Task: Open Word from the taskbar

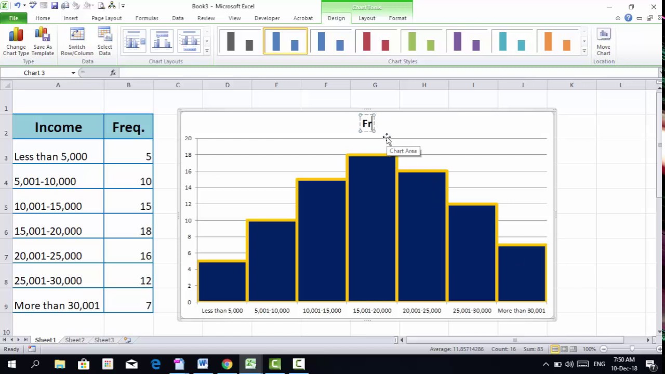Action: pos(203,364)
